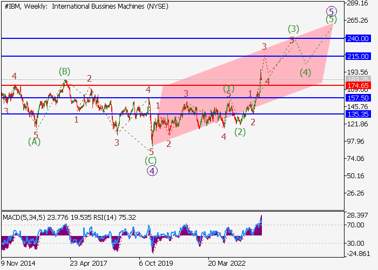Select the 20 Mar 2022 date marker
The image size is (378, 270).
click(227, 264)
